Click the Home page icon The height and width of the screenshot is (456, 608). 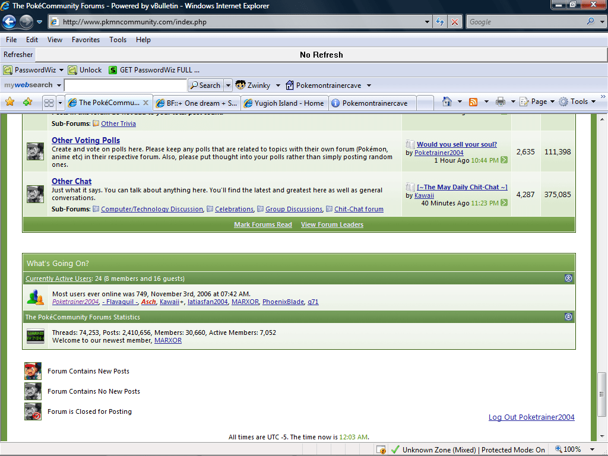[x=447, y=102]
